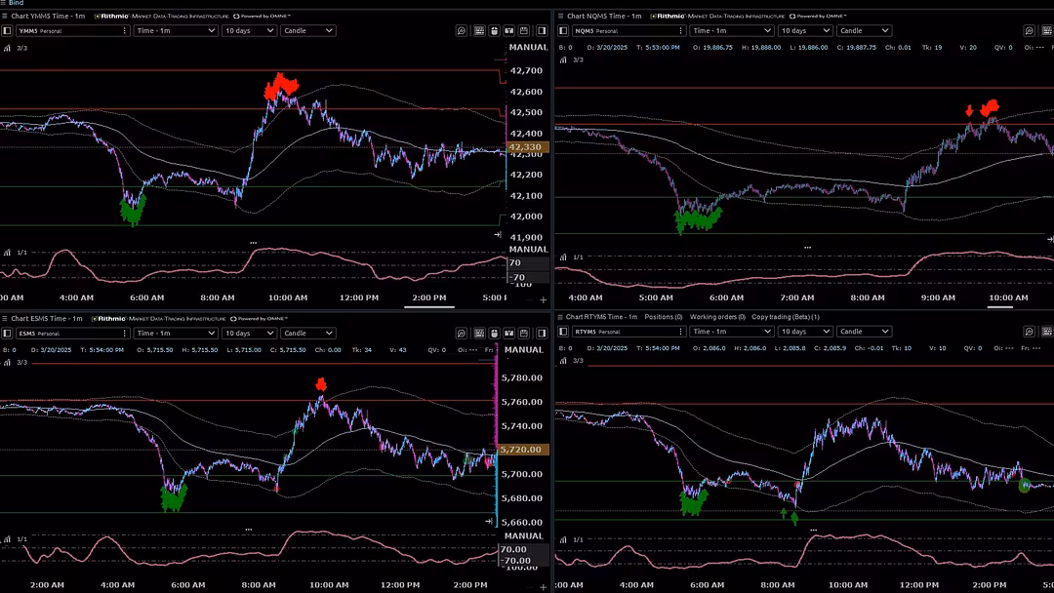Click data box icon in NQM5 toolbar
This screenshot has width=1054, height=593.
[x=1047, y=31]
